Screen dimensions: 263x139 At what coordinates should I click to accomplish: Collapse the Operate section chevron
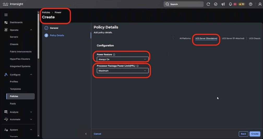point(31,30)
